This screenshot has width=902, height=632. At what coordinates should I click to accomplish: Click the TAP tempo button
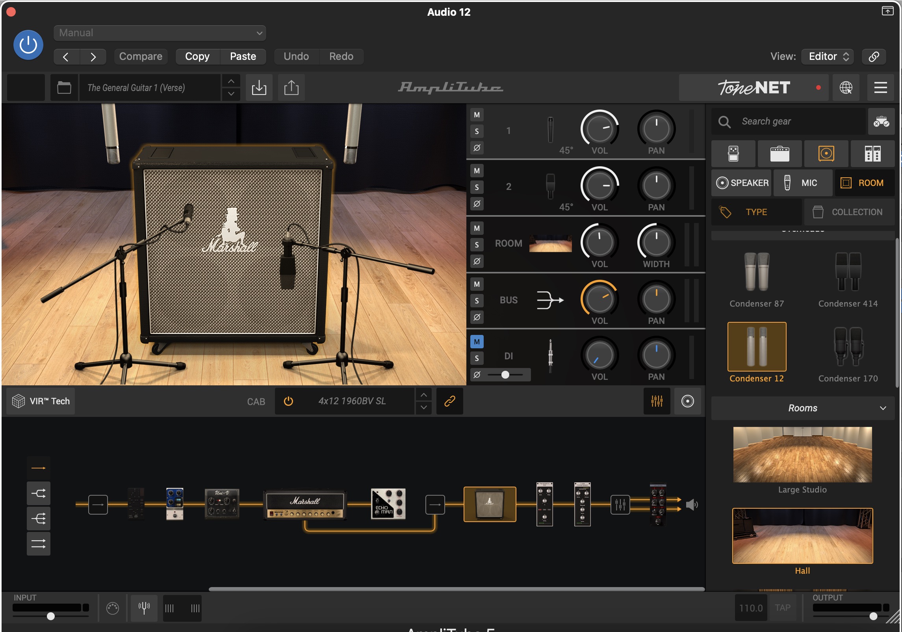click(x=783, y=608)
